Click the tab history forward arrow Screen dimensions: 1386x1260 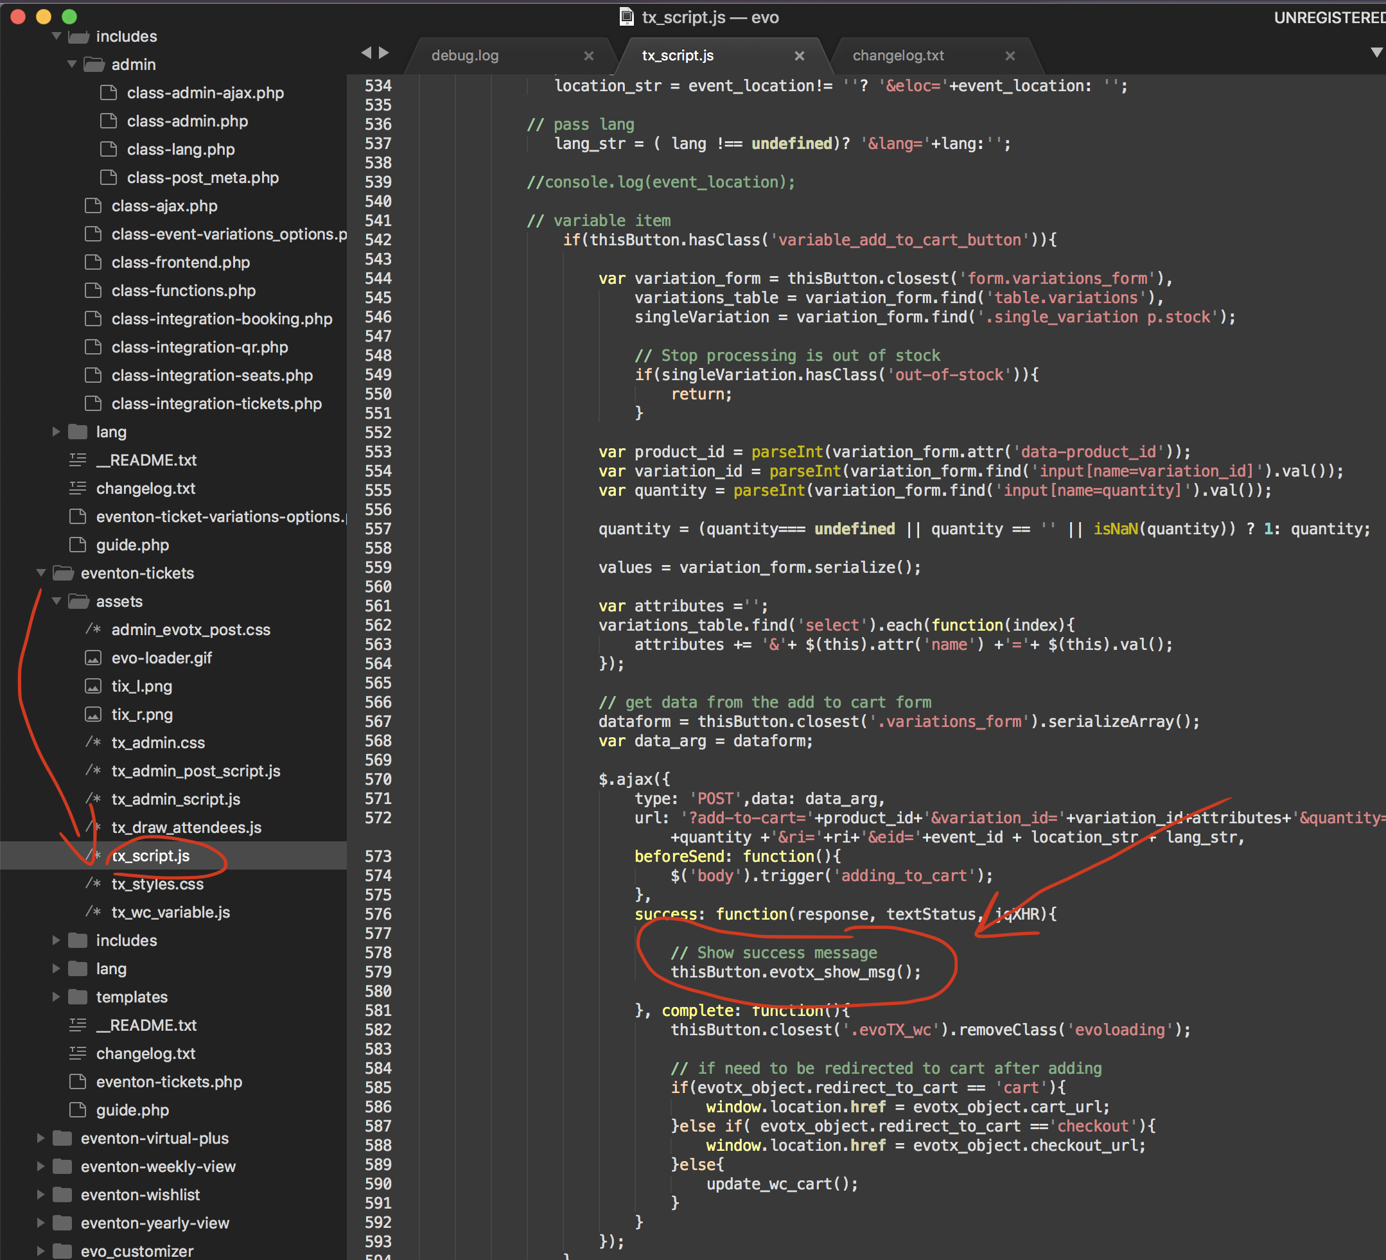(384, 53)
